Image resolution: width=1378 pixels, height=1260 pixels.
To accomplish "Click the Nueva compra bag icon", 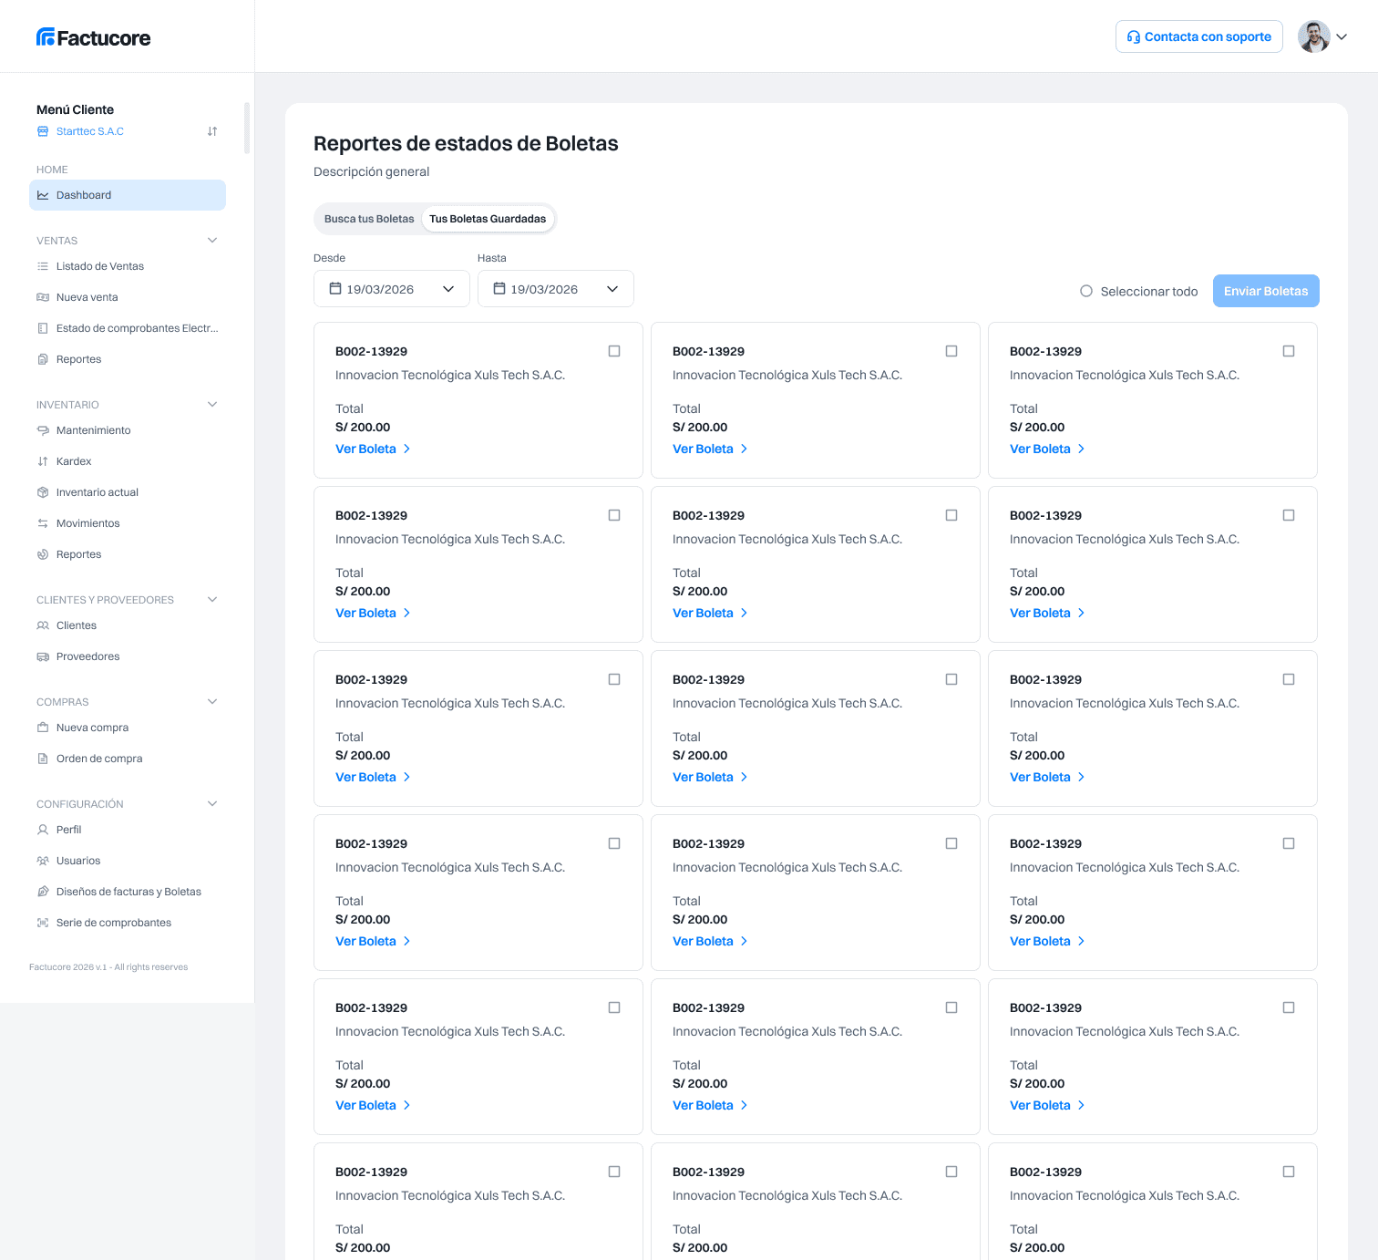I will pos(43,728).
